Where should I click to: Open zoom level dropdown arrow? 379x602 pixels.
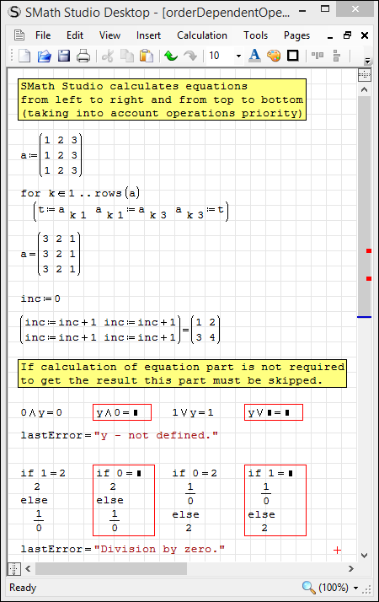355,588
